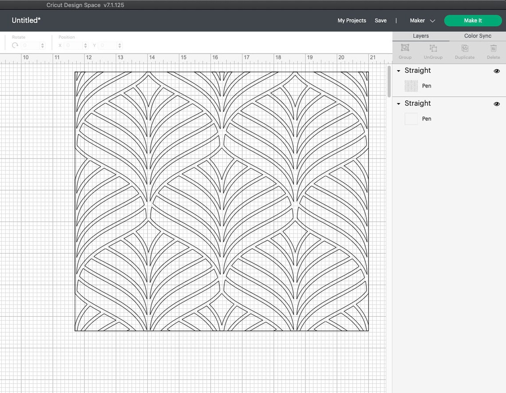Click the Save link in the header
This screenshot has width=506, height=393.
pos(380,20)
